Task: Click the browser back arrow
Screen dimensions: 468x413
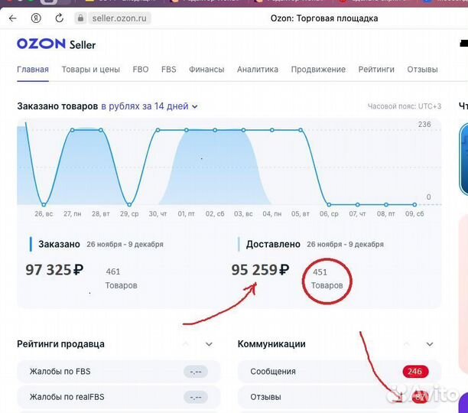Action: tap(12, 18)
